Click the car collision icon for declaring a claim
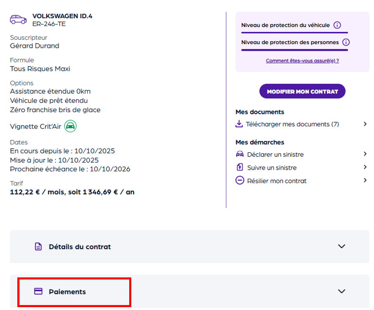Screen dimensions: 374x310 (x=239, y=154)
